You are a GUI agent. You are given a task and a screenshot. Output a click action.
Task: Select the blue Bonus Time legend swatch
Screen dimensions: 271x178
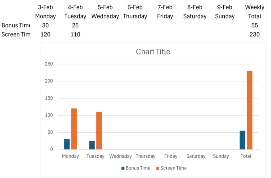[123, 168]
